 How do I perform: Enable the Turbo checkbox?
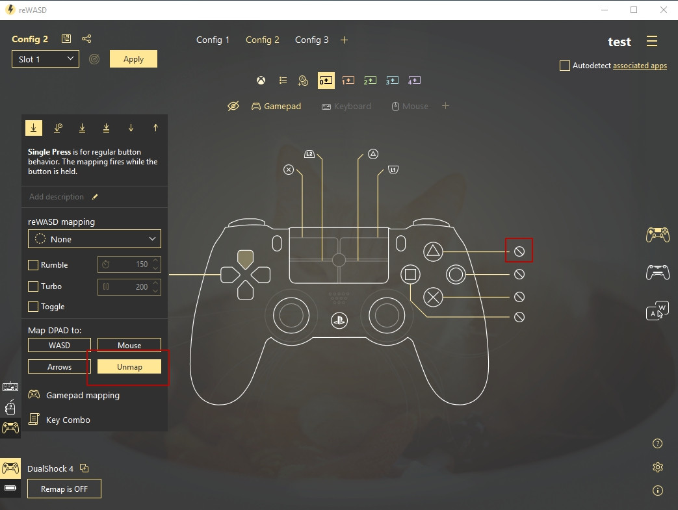(33, 286)
